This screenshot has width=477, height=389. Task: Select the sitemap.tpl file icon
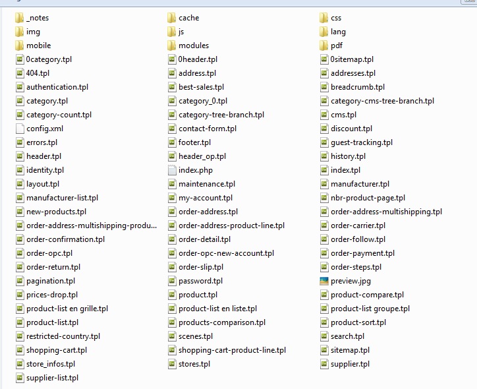coord(324,350)
